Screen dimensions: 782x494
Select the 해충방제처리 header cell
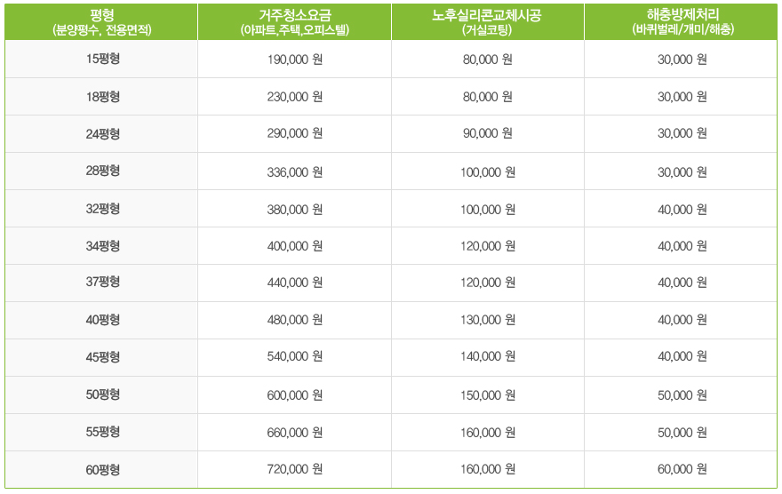click(x=682, y=22)
